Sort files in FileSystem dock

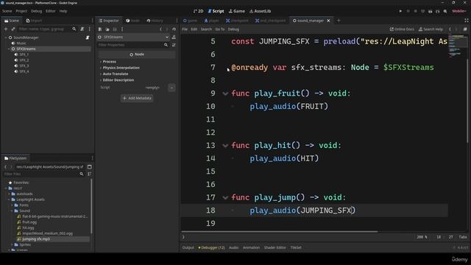pos(89,174)
